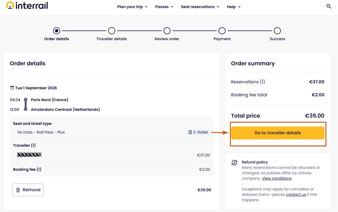Click the Order details step label

click(57, 39)
